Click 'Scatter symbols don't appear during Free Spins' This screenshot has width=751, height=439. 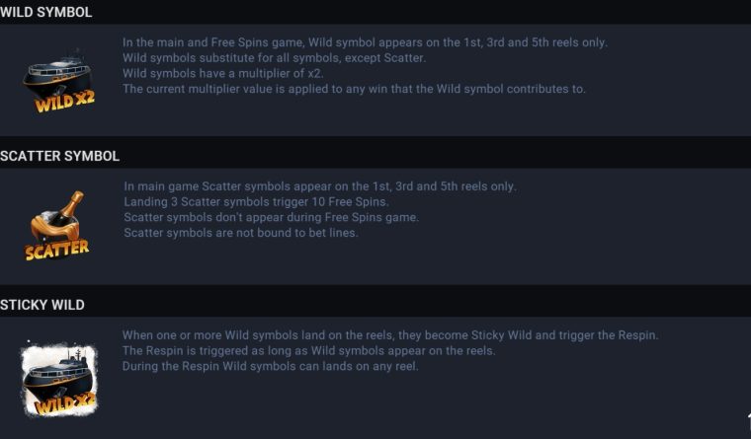[271, 217]
